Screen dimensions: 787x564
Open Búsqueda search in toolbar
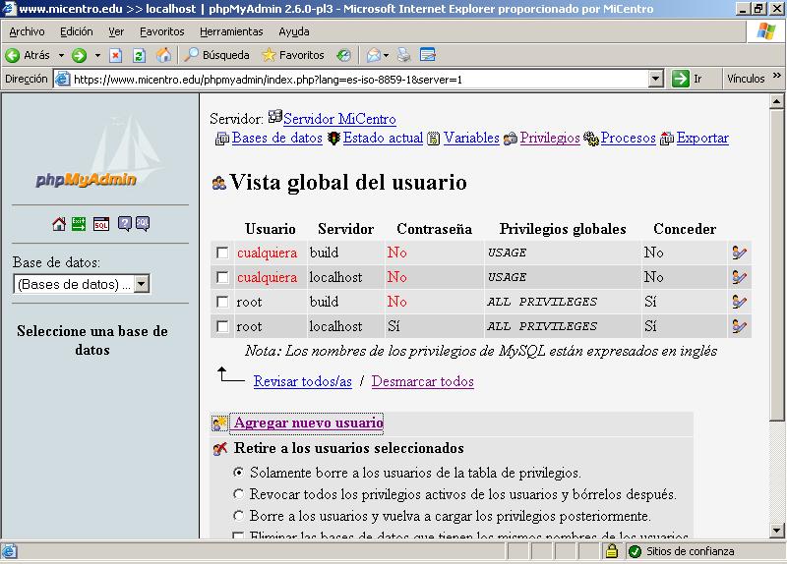click(x=216, y=55)
